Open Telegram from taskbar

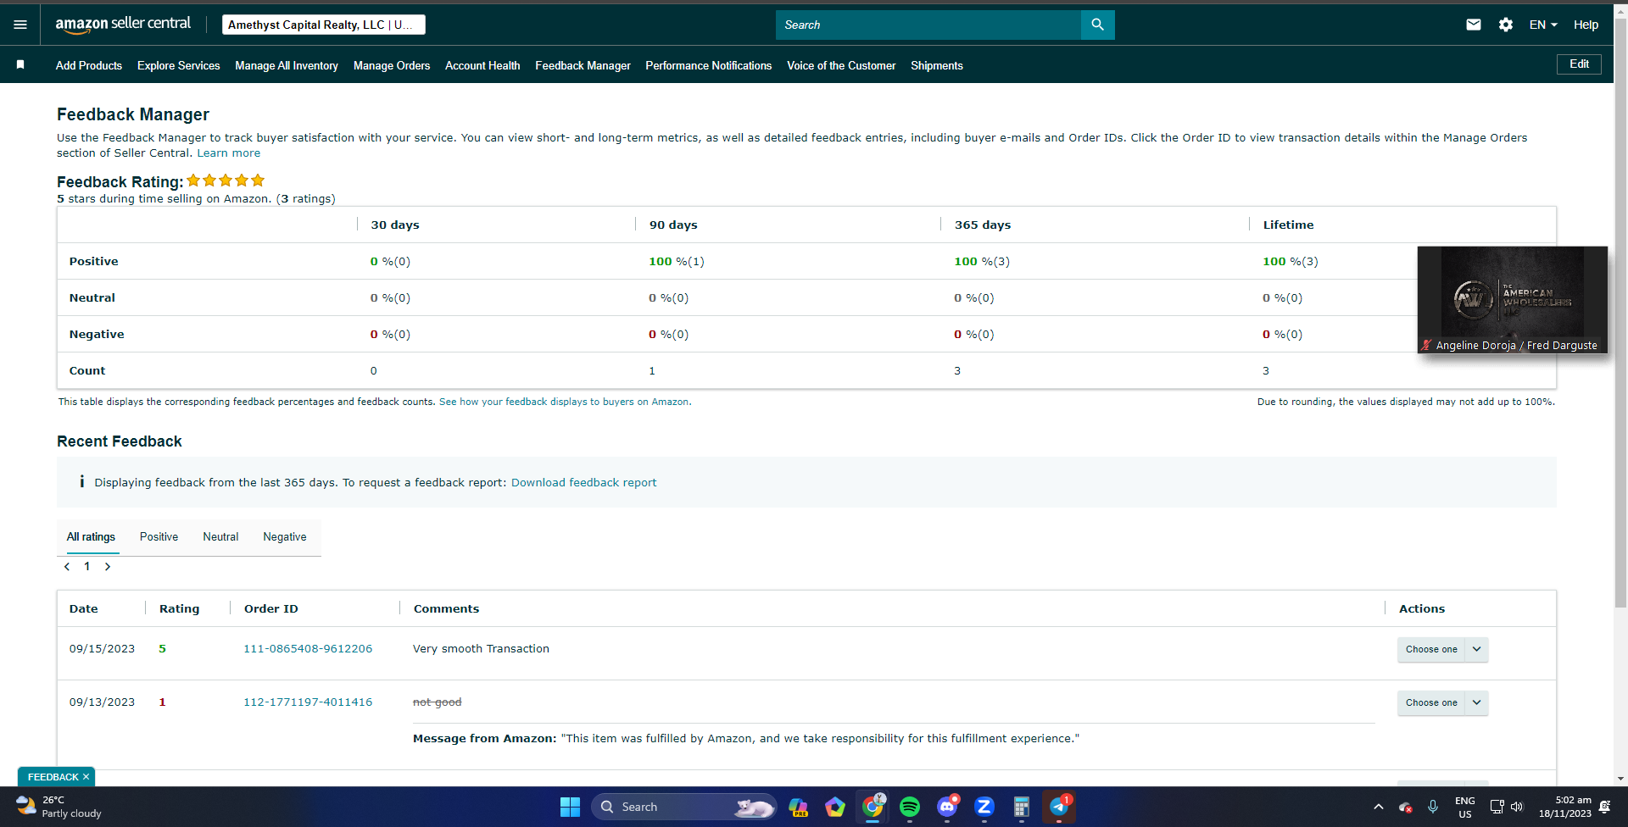pos(1059,807)
